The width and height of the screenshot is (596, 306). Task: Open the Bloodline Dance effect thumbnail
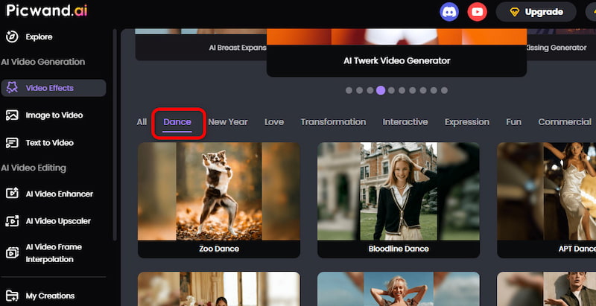pos(398,191)
